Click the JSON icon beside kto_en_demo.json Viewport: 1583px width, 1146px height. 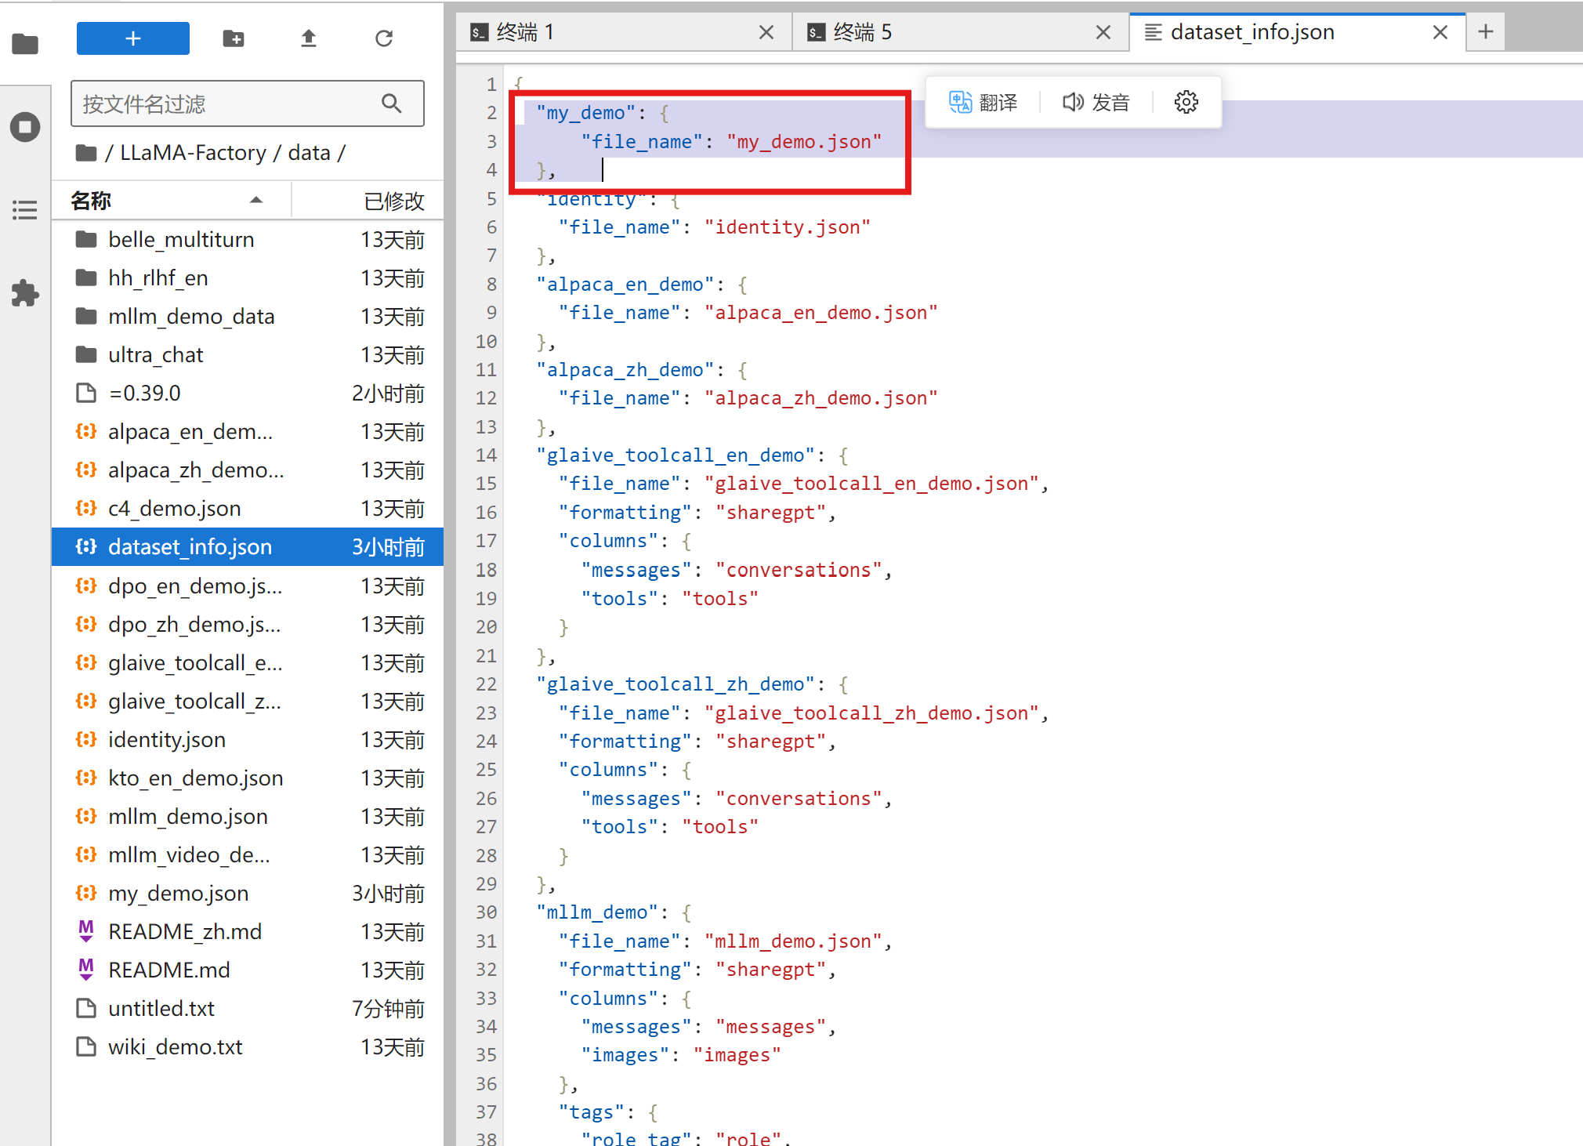(86, 778)
